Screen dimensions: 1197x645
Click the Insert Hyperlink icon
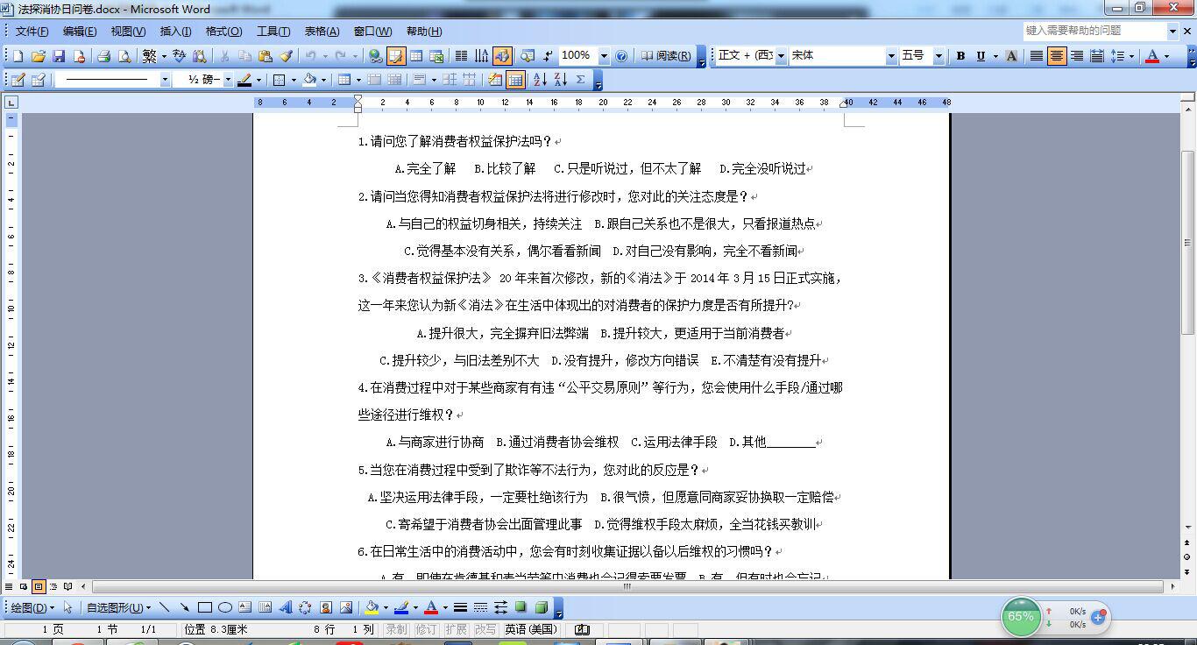375,56
